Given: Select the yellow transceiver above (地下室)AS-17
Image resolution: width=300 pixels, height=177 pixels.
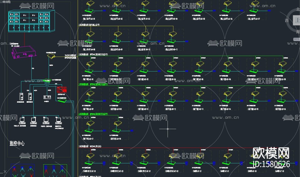Looking at the screenshot, I should 90,124.
